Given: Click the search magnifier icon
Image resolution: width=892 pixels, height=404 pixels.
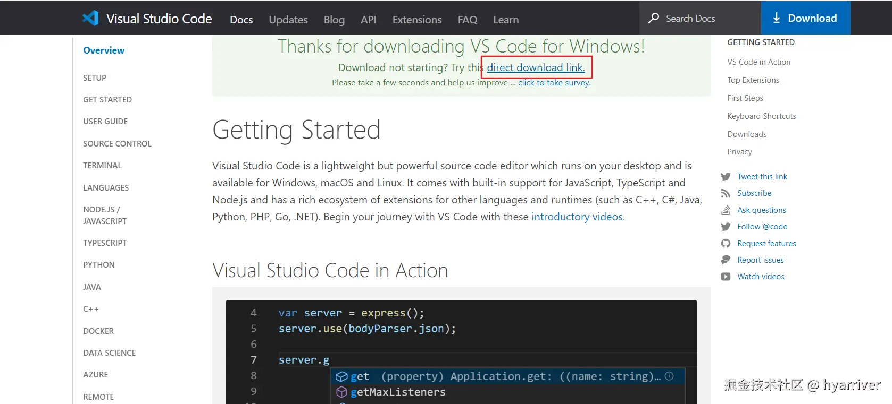Looking at the screenshot, I should coord(654,18).
